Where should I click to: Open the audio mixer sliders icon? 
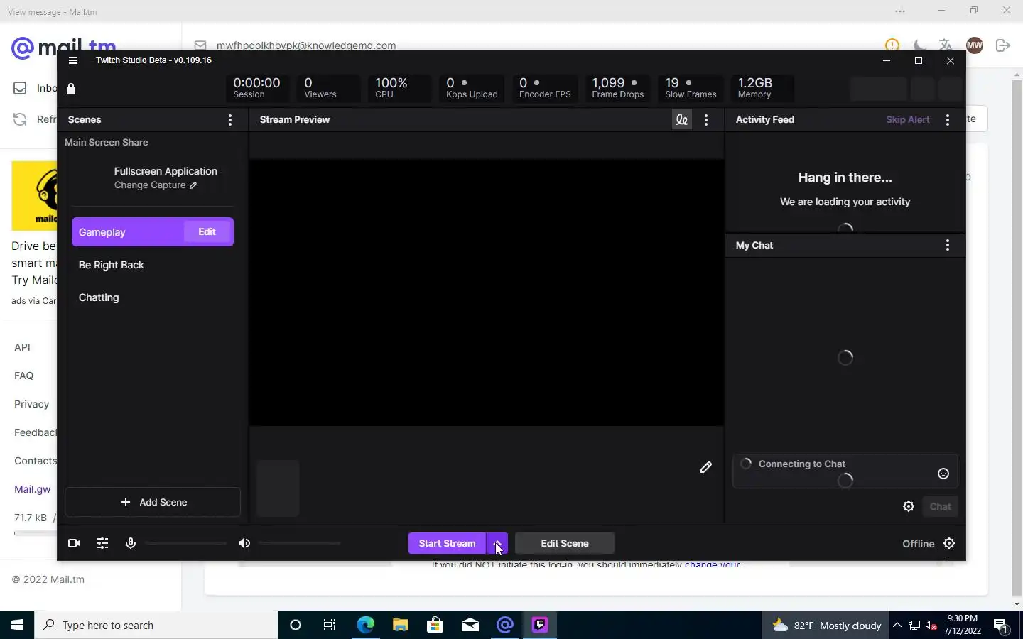click(x=102, y=543)
